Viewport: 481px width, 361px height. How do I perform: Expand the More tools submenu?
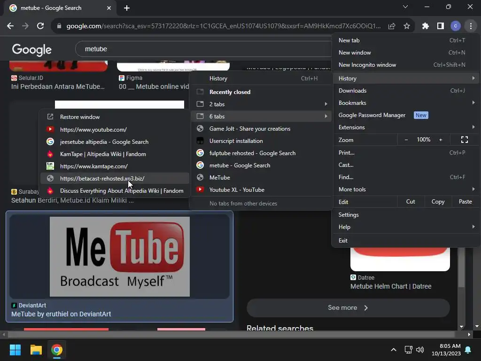pyautogui.click(x=406, y=189)
